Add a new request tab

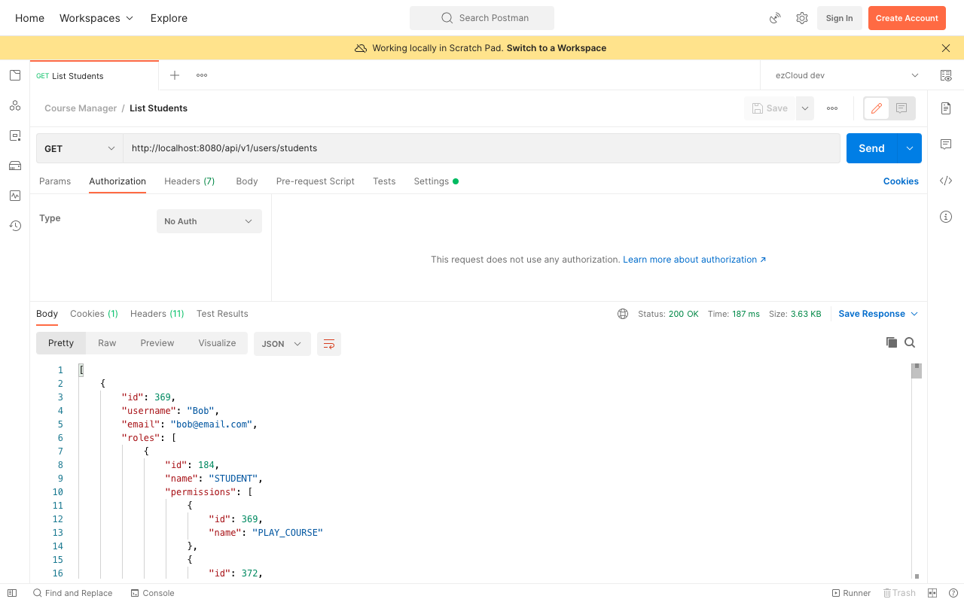point(175,75)
